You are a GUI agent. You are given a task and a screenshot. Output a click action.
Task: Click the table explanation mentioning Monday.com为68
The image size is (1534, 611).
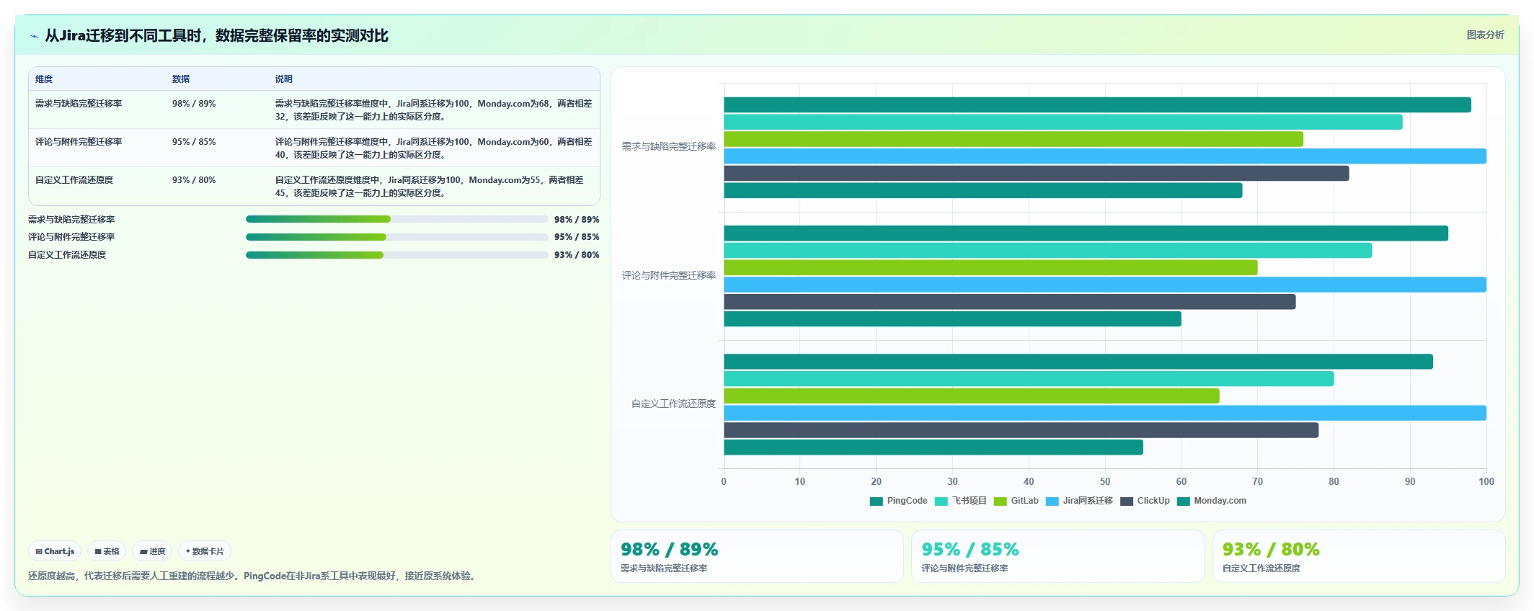[433, 110]
